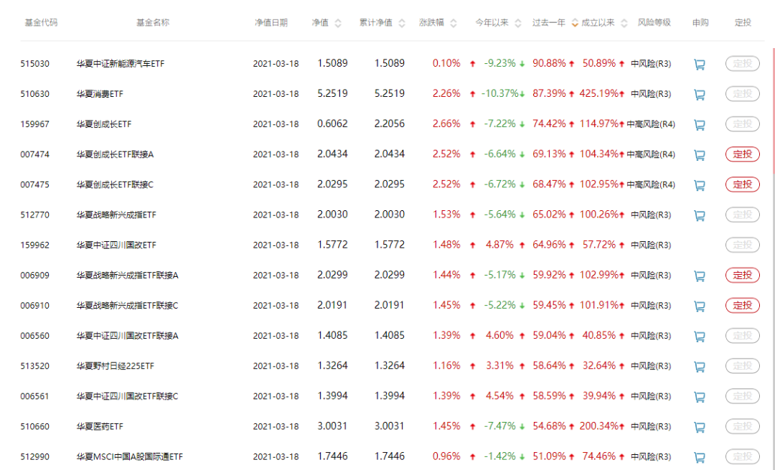Screen dimensions: 775x470
Task: Set up 定投 for fund 007474
Action: pos(743,154)
